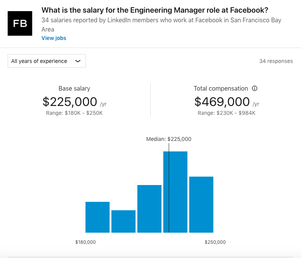Click the dropdown chevron arrow
Viewport: 301px width, 258px height.
(78, 61)
